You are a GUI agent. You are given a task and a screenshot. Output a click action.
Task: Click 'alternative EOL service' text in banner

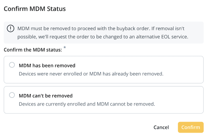(x=161, y=37)
